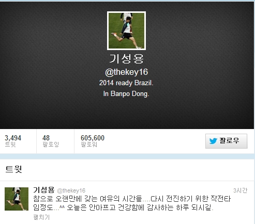This screenshot has height=224, width=255.
Task: Click author name 기성용 in the tweet
Action: pos(44,190)
